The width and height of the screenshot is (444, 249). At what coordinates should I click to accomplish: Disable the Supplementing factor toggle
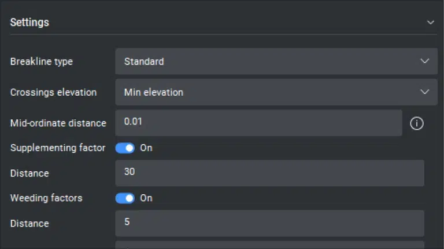125,148
